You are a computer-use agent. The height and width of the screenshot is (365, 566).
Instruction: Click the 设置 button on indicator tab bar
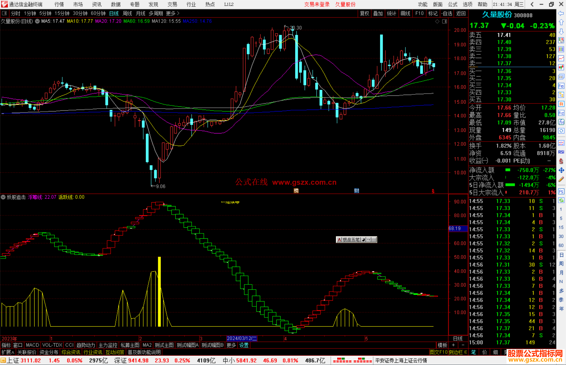tap(244, 345)
